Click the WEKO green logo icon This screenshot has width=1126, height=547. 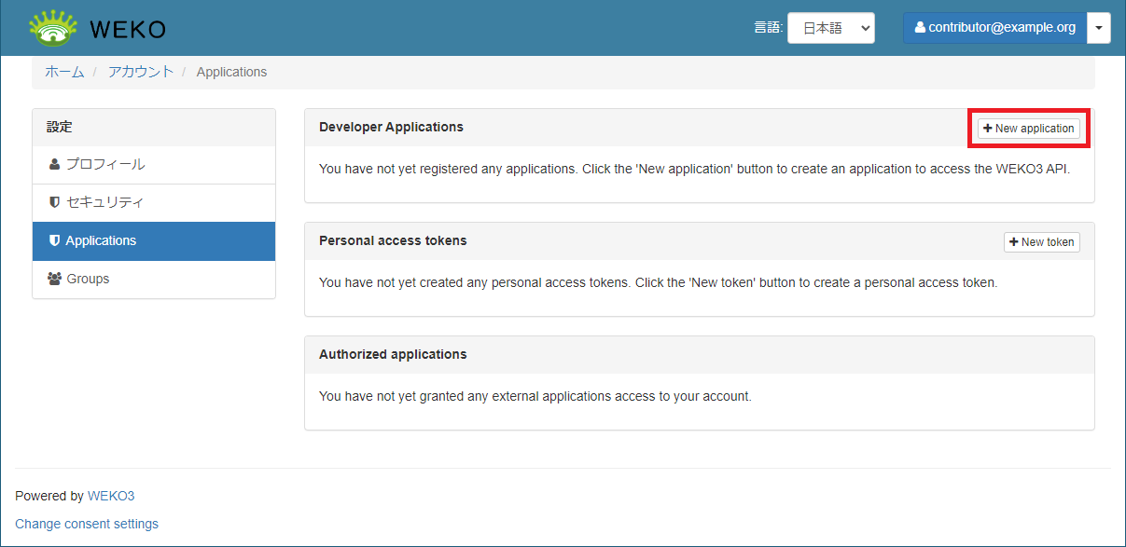[53, 28]
